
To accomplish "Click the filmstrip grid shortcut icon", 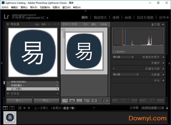I will click(19, 108).
